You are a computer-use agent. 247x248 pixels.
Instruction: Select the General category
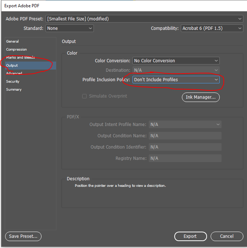(x=31, y=42)
